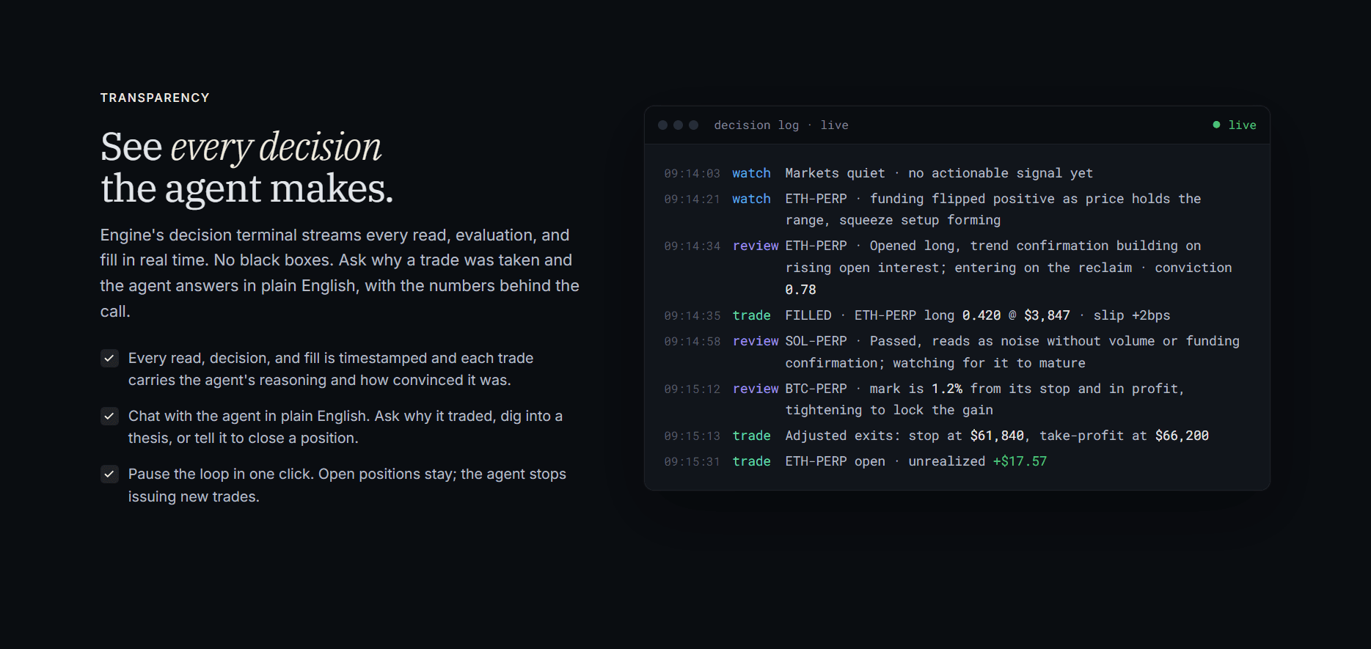Click the unrealized +$17.57 value
The image size is (1371, 649).
click(x=1020, y=461)
